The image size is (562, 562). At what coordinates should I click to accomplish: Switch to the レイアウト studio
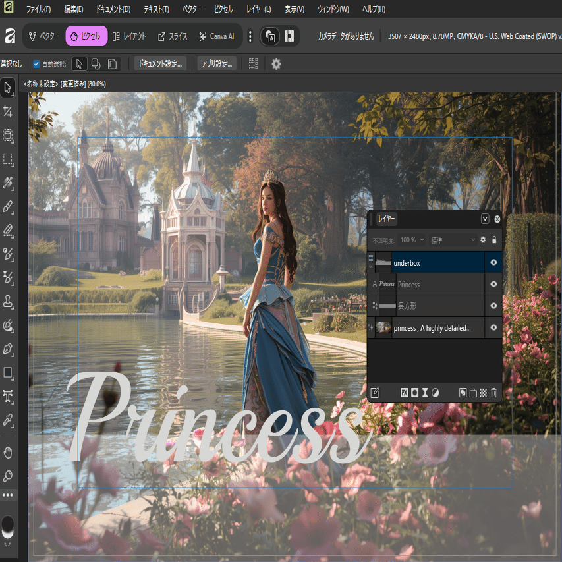pyautogui.click(x=129, y=36)
